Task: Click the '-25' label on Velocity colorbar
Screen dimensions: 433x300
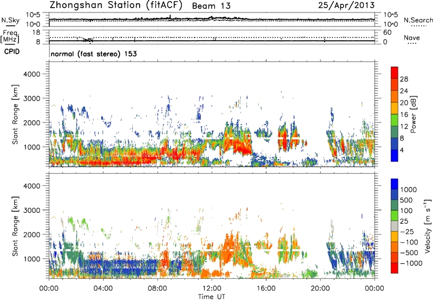Action: 407,232
